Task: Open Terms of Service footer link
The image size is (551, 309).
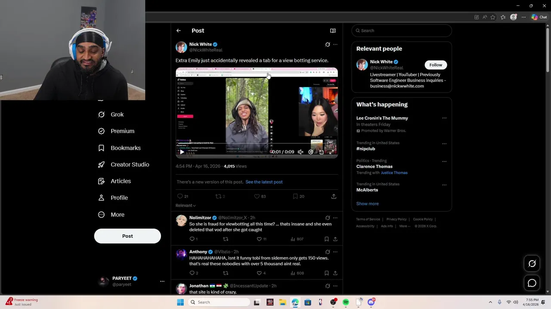Action: (x=368, y=219)
